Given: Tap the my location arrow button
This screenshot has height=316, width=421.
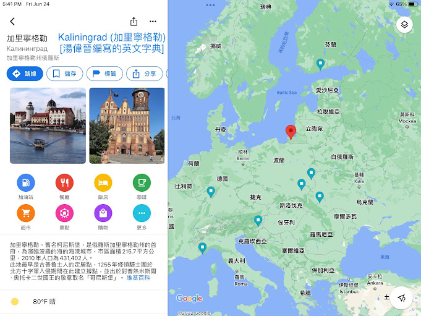Looking at the screenshot, I should (x=401, y=297).
